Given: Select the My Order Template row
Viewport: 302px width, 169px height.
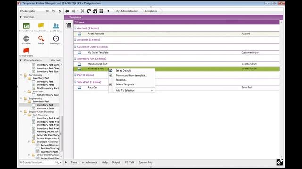Looking at the screenshot, I should (x=176, y=53).
